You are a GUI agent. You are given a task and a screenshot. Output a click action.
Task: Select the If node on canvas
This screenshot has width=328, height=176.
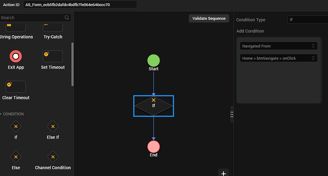tap(154, 106)
